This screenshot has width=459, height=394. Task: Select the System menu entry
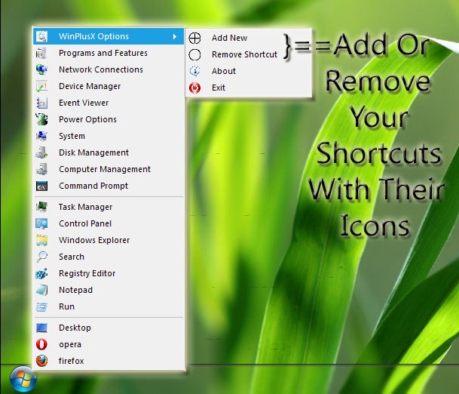(x=72, y=136)
